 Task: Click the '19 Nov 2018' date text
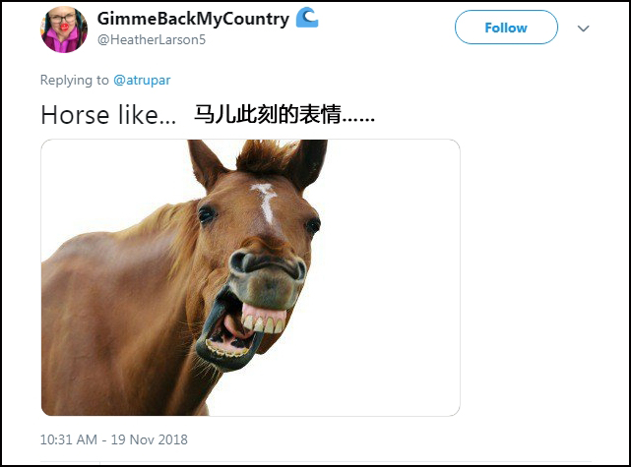tap(150, 439)
